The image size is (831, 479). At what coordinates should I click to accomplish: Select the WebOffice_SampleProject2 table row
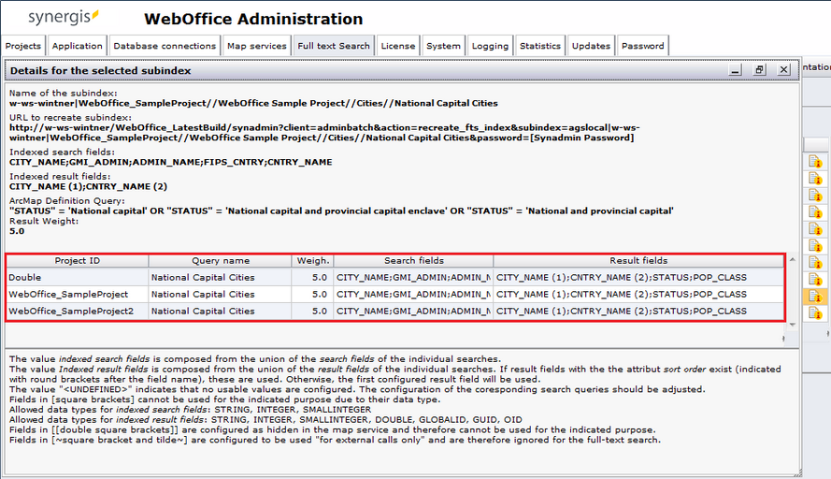[x=394, y=311]
